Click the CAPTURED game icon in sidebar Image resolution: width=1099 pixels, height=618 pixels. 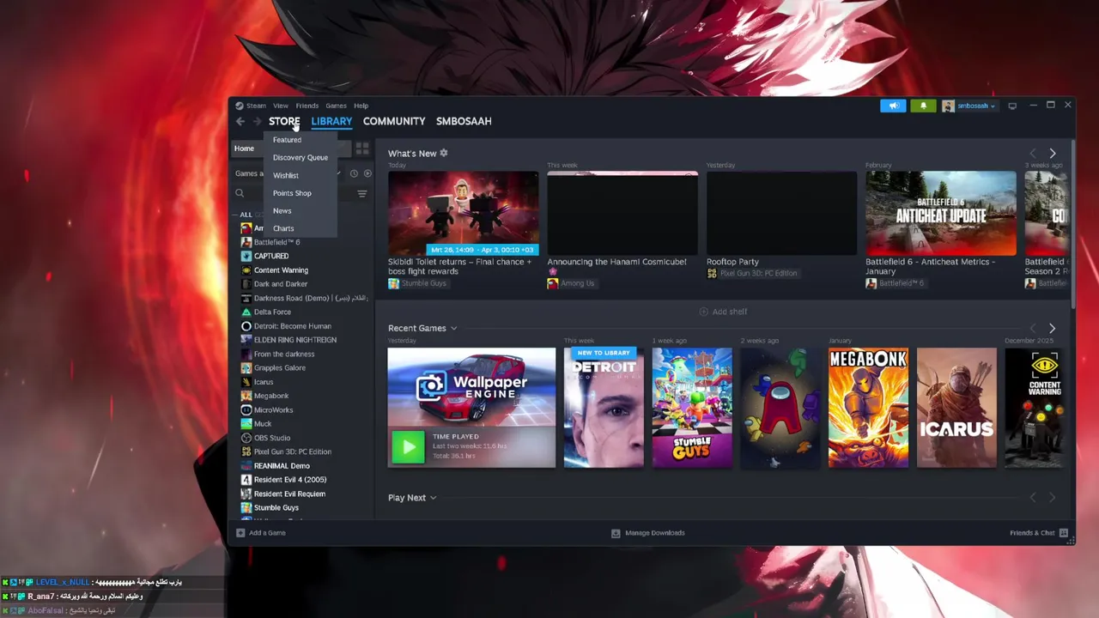pyautogui.click(x=246, y=256)
